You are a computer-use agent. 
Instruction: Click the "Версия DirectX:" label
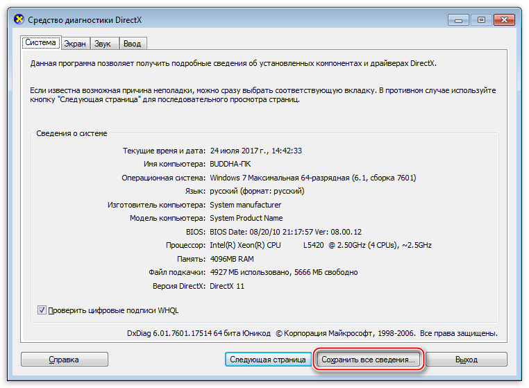point(179,286)
